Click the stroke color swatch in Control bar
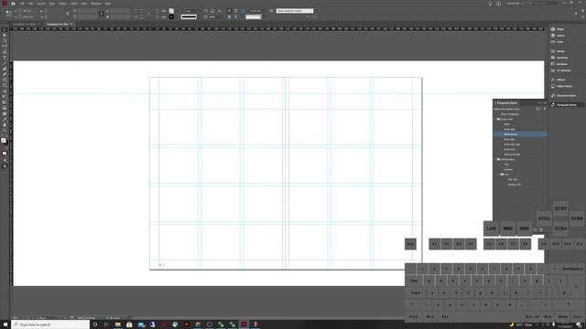Viewport: 586px width, 329px height. point(171,16)
